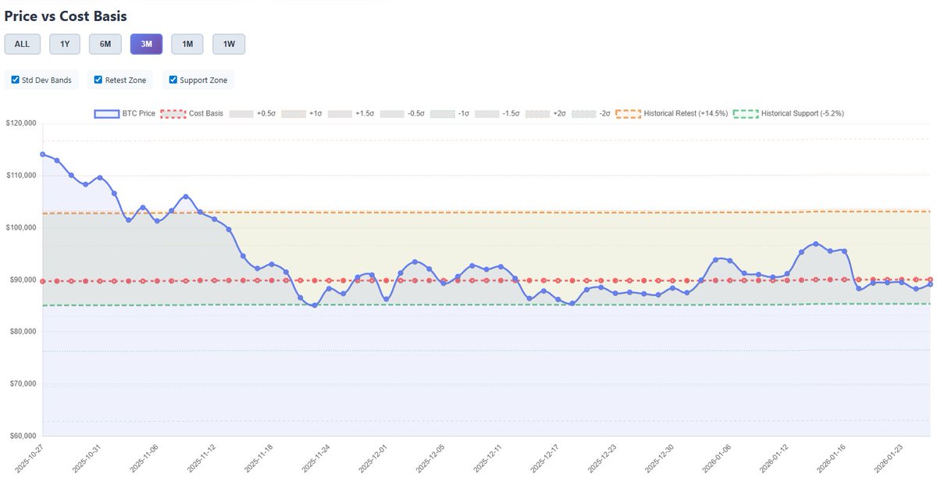
Task: Click the $70,000 y-axis label
Action: tap(23, 384)
